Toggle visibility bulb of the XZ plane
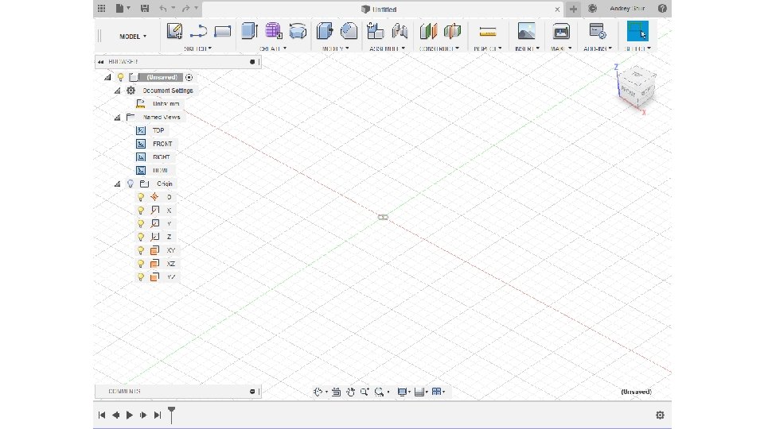Image resolution: width=764 pixels, height=429 pixels. [141, 264]
